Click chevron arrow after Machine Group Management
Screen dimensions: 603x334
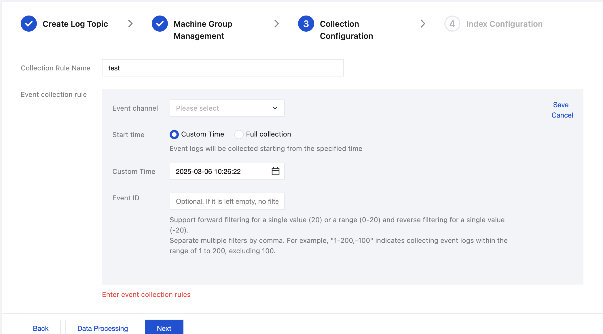[x=276, y=24]
